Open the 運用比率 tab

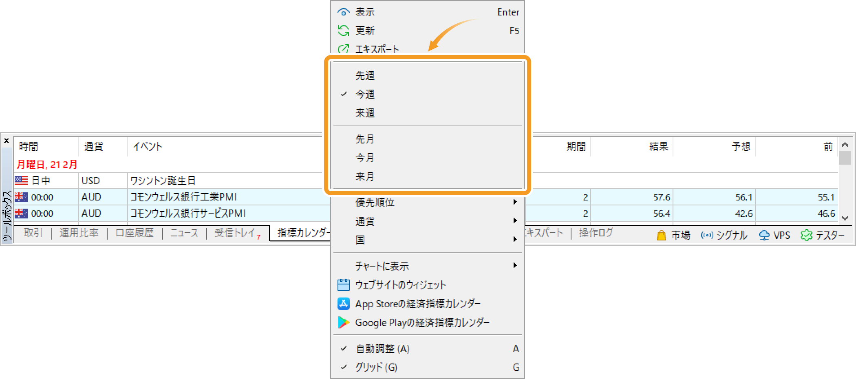tap(79, 233)
